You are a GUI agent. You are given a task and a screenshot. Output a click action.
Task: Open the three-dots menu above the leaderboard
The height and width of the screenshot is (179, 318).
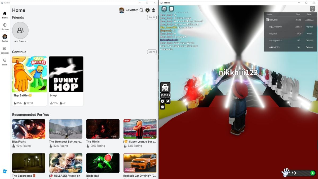click(312, 9)
